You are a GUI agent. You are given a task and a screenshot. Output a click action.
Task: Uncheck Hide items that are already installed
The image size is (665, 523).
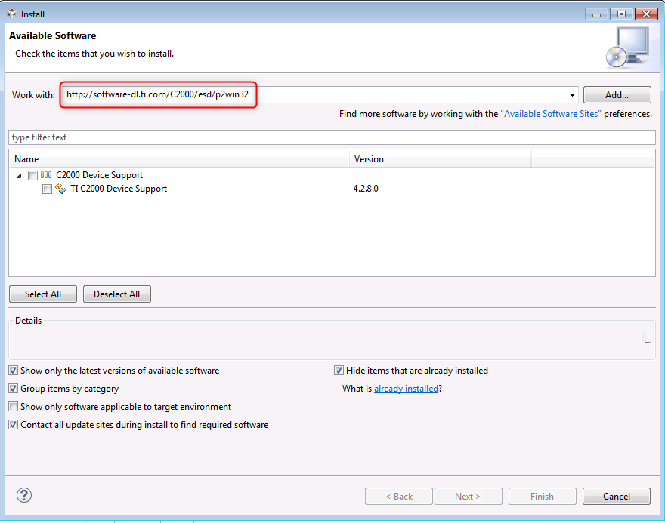pyautogui.click(x=339, y=370)
